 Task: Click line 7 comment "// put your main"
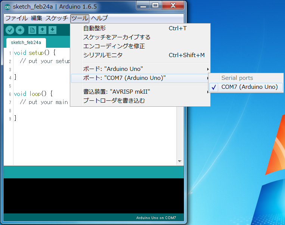pos(44,102)
